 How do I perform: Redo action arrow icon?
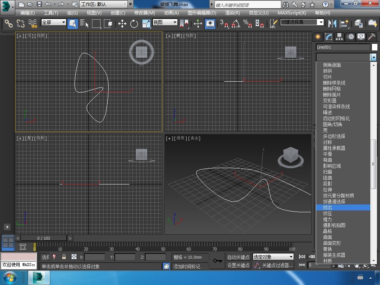pos(61,4)
